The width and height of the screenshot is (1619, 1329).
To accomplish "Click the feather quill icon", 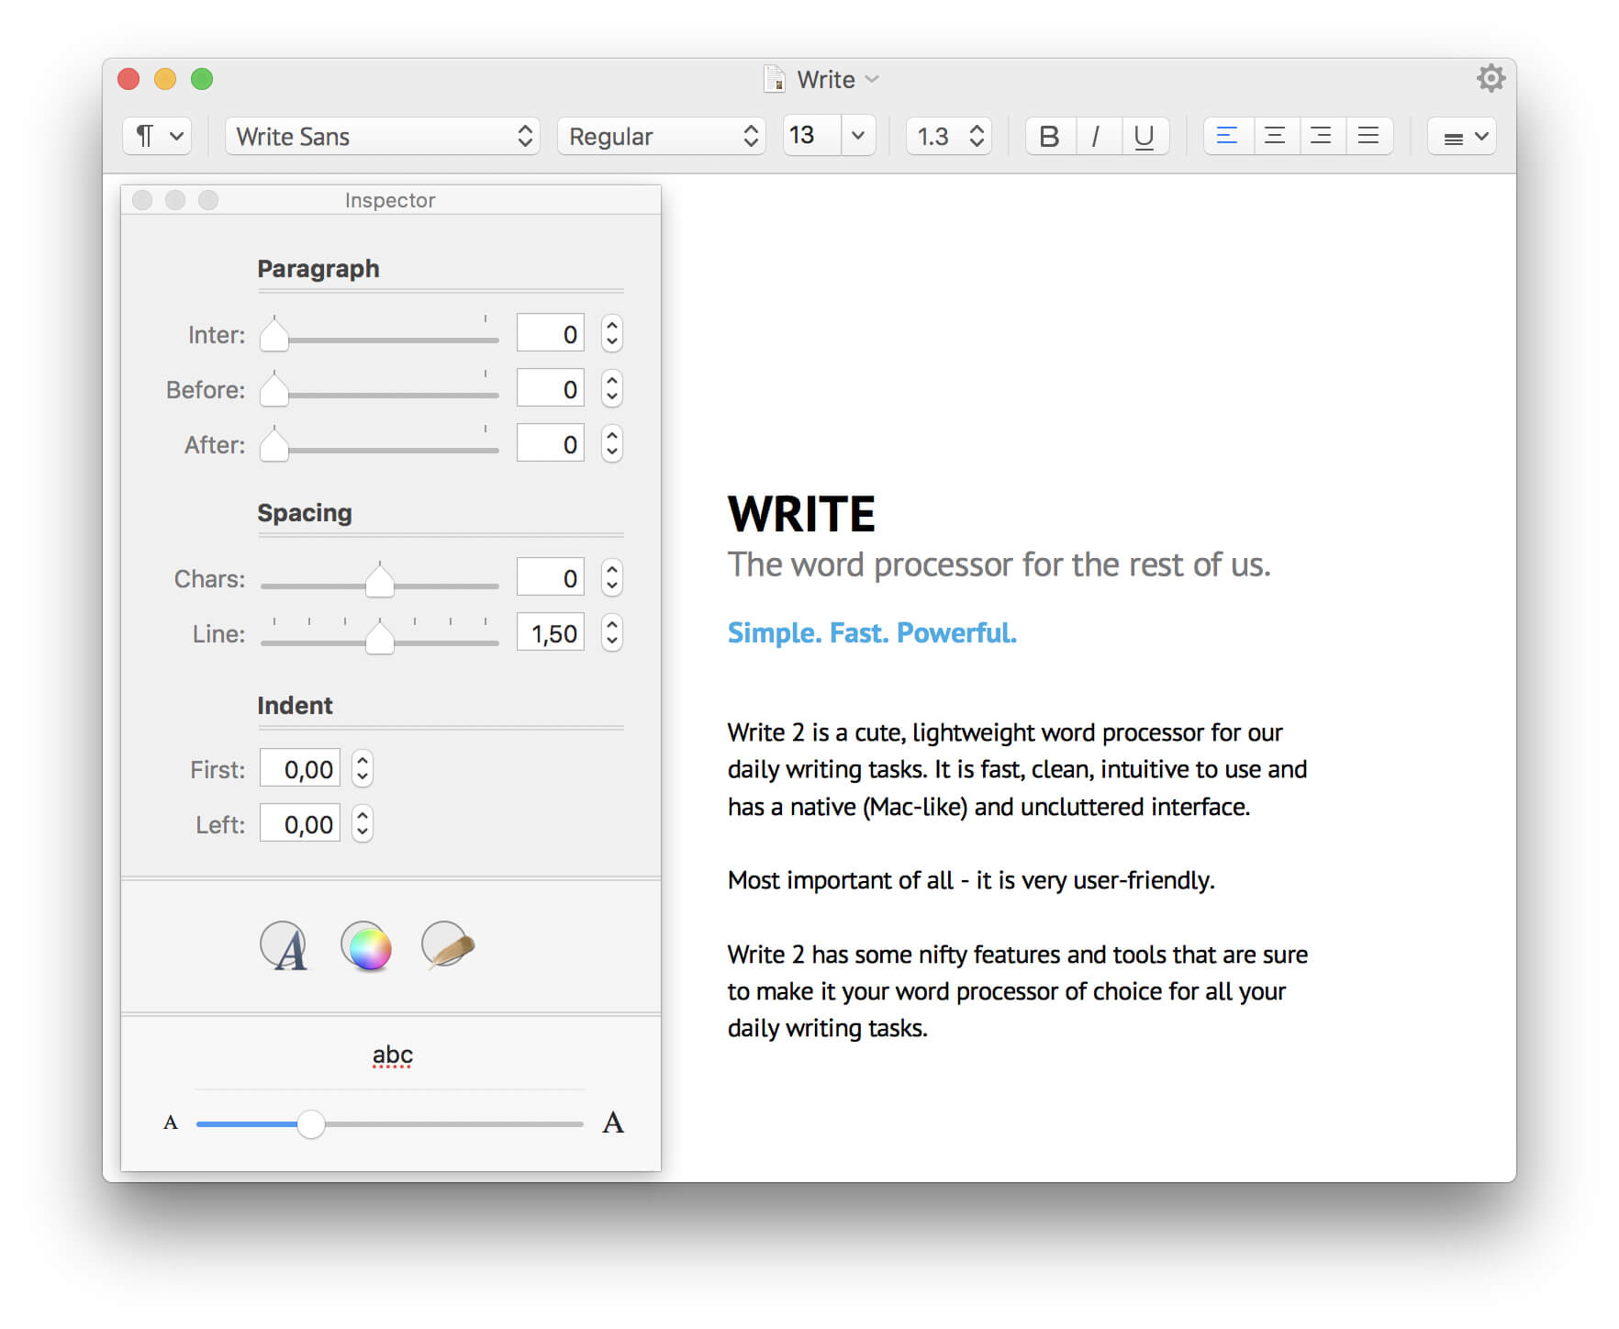I will (x=447, y=946).
